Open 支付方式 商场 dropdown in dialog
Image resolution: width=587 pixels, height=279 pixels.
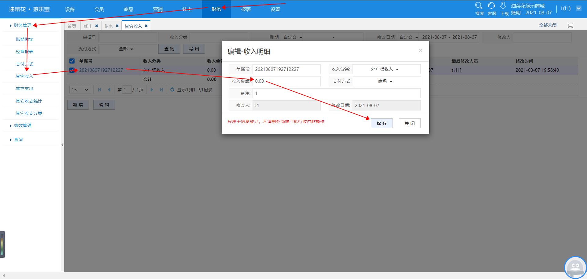(x=386, y=82)
